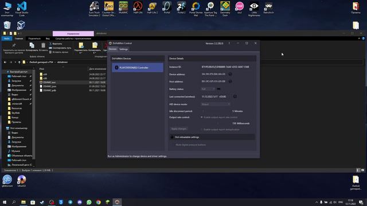Image resolution: width=367 pixels, height=206 pixels.
Task: Click Explorer Back navigation arrow
Action: 5,62
